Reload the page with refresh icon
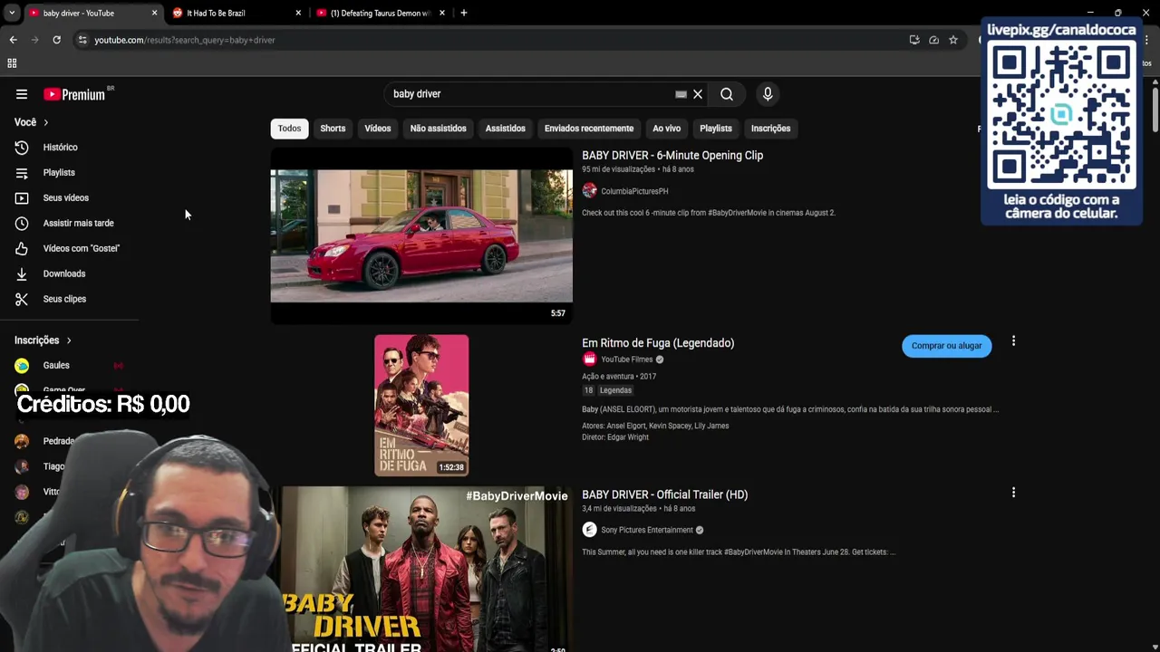 [x=56, y=40]
